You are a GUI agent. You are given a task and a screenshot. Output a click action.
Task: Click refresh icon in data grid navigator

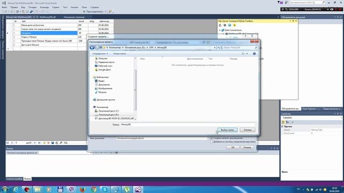(57, 143)
